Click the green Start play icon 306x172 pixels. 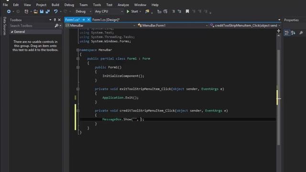[128, 11]
